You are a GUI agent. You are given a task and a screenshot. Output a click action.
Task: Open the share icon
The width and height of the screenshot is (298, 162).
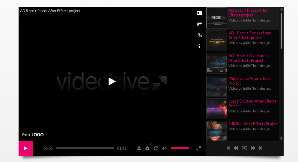[x=199, y=24]
